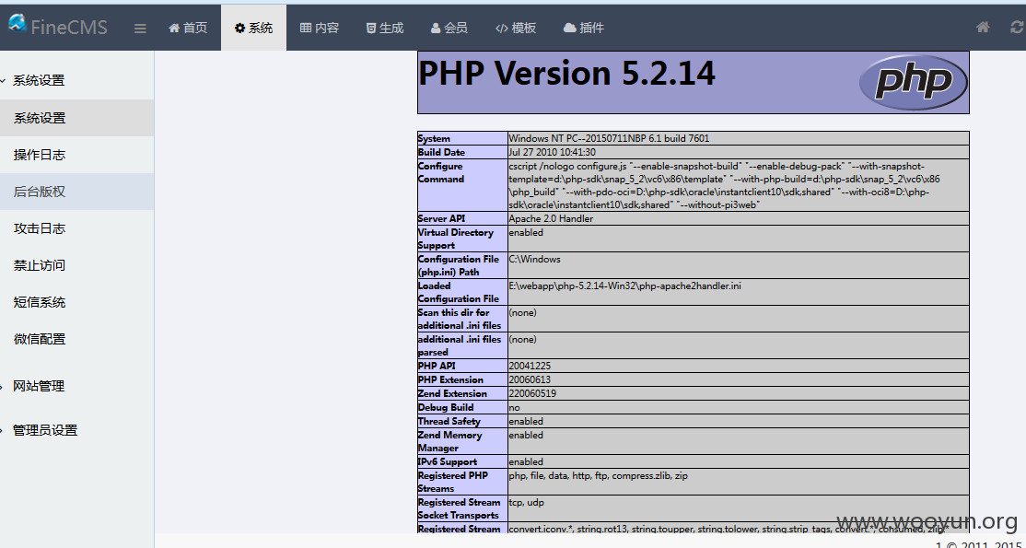This screenshot has width=1026, height=548.
Task: Expand the 网站管理 sidebar group
Action: 39,386
